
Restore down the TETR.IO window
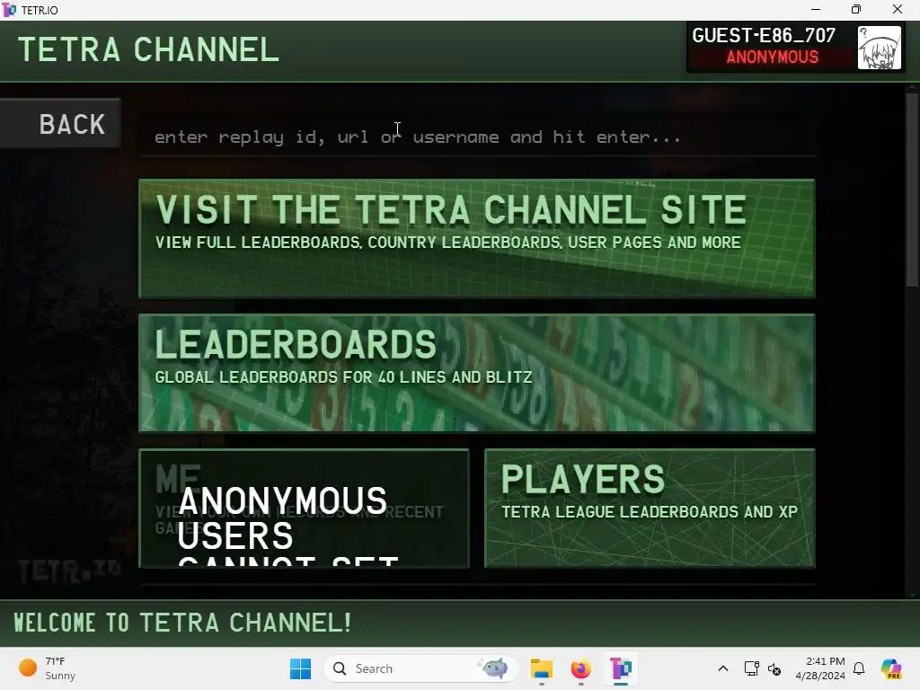pyautogui.click(x=856, y=9)
